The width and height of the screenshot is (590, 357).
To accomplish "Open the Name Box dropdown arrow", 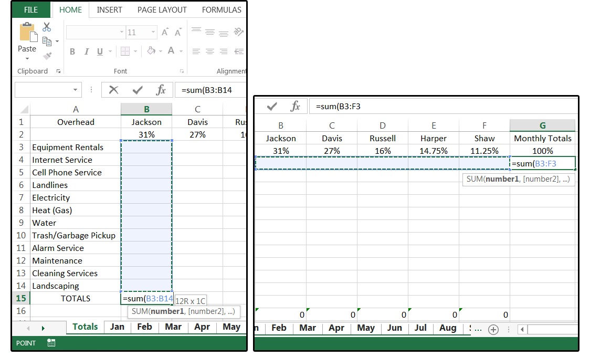I will click(75, 90).
